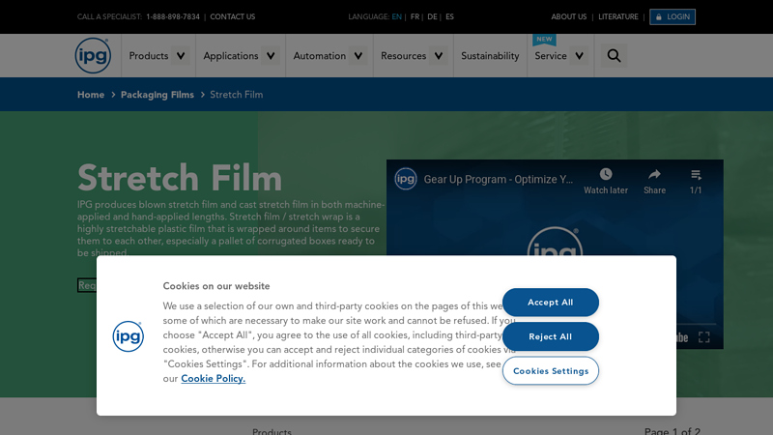Open Cookies Settings
Image resolution: width=773 pixels, height=435 pixels.
click(x=551, y=371)
